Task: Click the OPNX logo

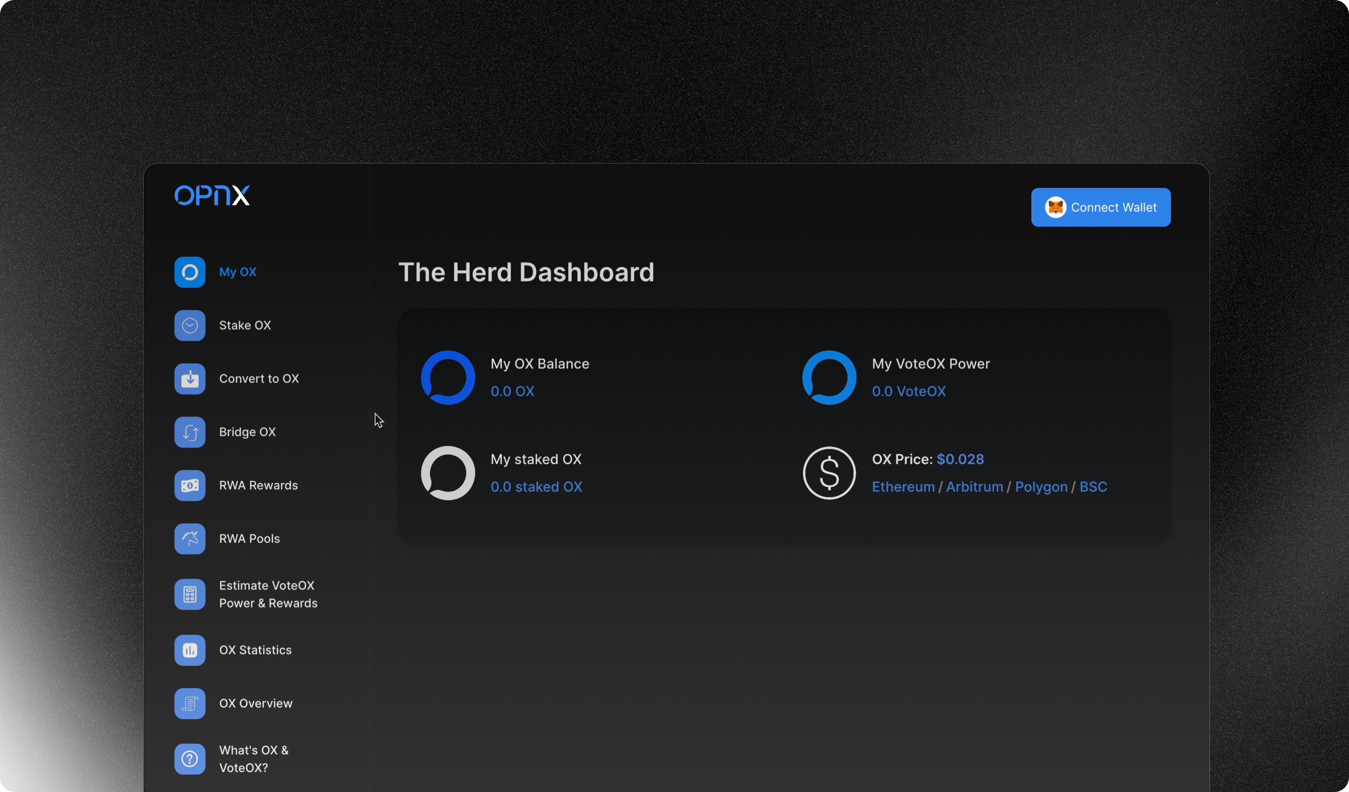Action: pos(212,196)
